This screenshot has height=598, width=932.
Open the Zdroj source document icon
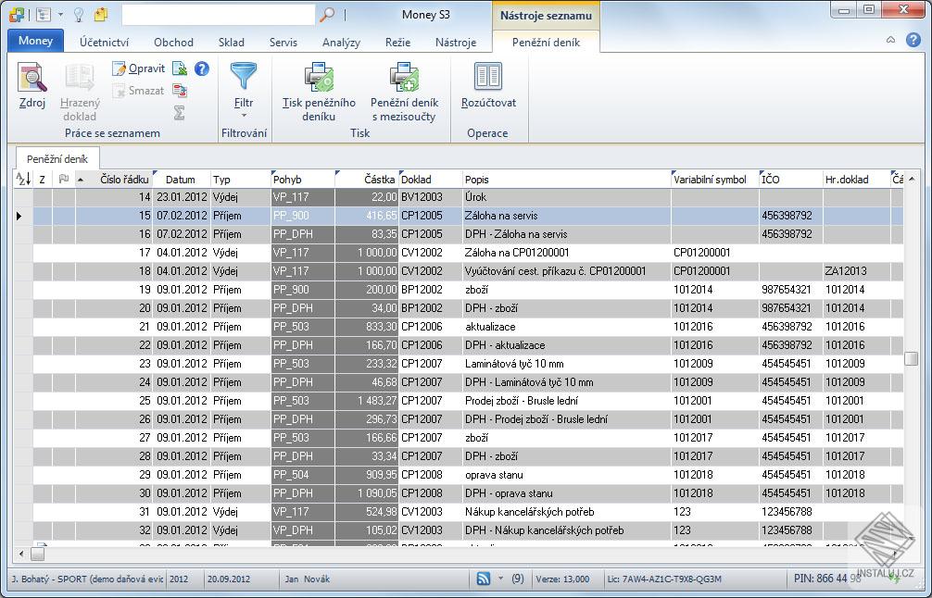click(31, 79)
